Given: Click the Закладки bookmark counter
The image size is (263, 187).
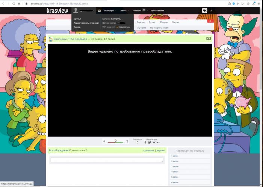Looking at the screenshot, I should click(x=138, y=141).
